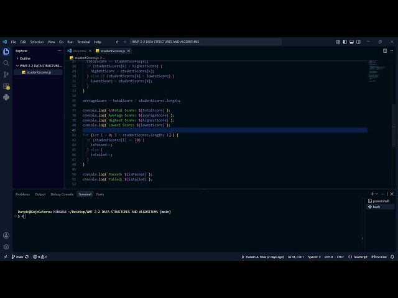
Task: Close the studentScores.js tab
Action: coord(129,51)
